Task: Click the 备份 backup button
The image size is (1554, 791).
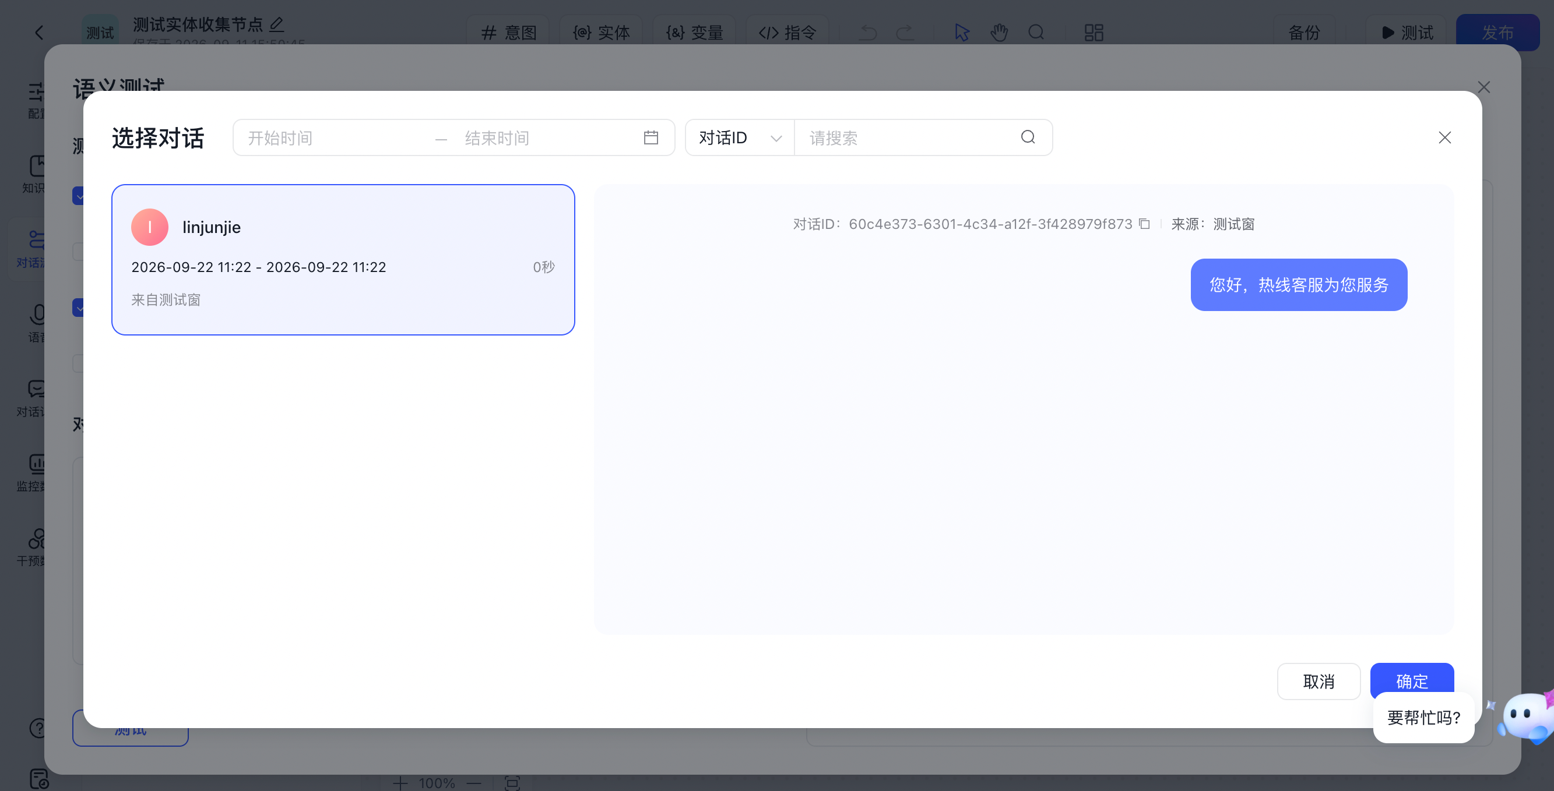Action: [x=1305, y=32]
